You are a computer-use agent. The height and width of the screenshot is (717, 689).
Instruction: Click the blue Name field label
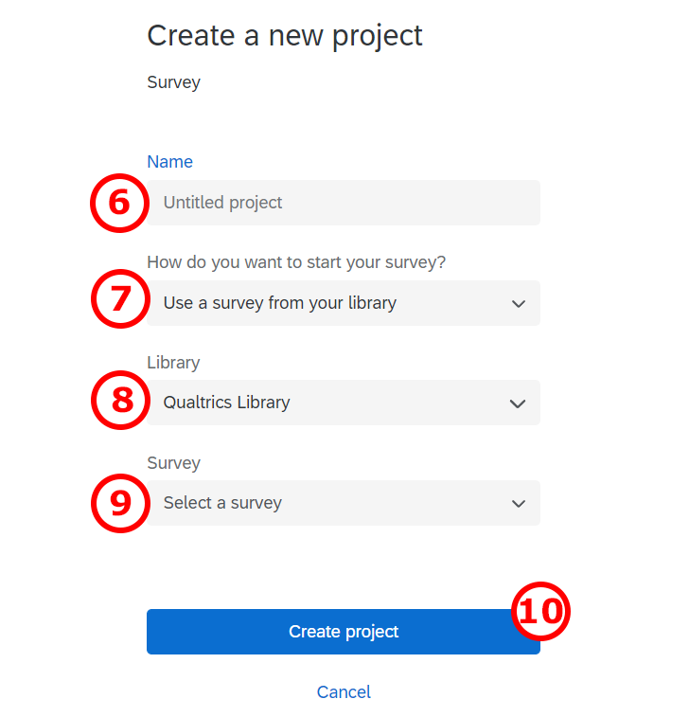[169, 162]
